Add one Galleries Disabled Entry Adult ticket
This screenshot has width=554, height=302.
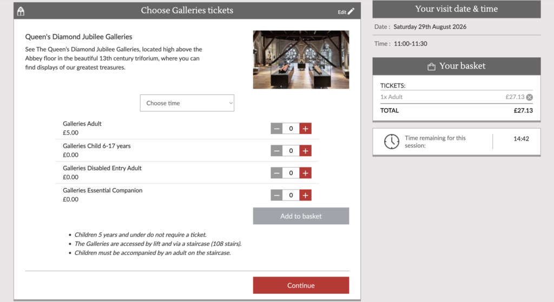point(305,173)
